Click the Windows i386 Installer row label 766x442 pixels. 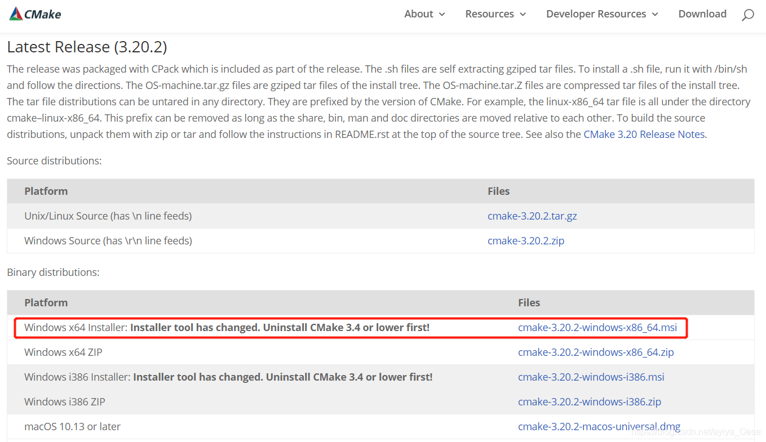(228, 377)
